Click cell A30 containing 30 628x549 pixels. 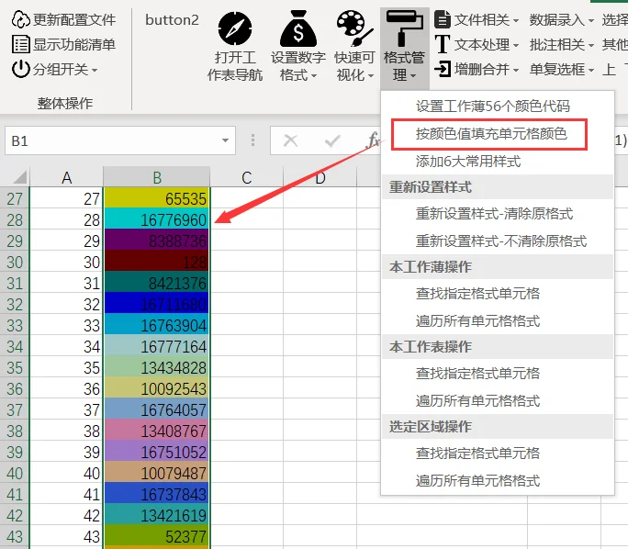click(x=66, y=262)
